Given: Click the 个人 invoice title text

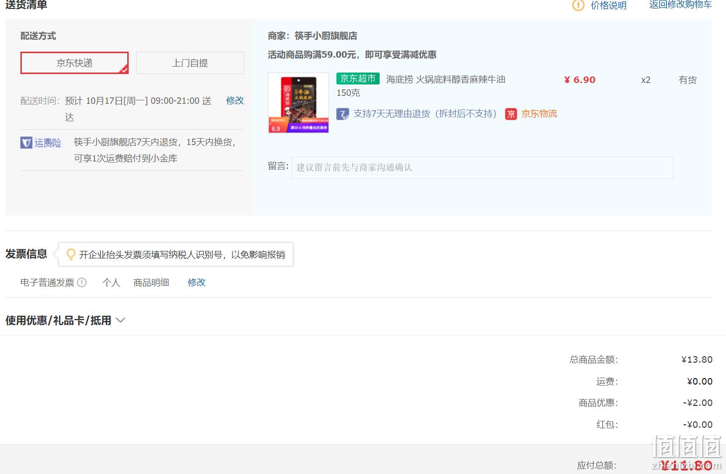Looking at the screenshot, I should pyautogui.click(x=111, y=283).
